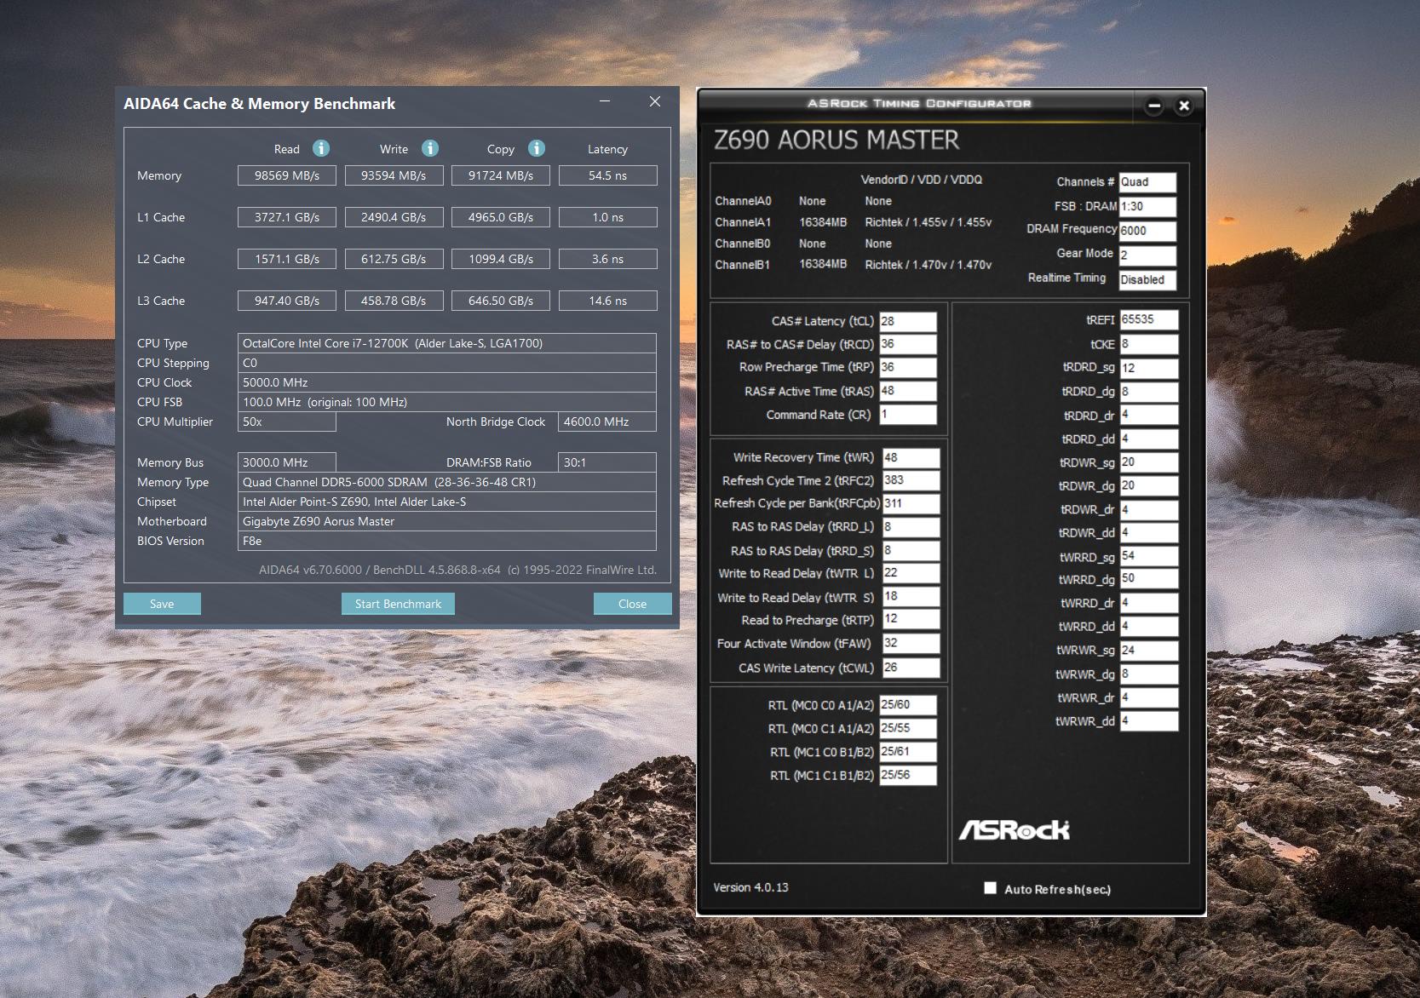Click the tWRRD_dg value field

1148,579
